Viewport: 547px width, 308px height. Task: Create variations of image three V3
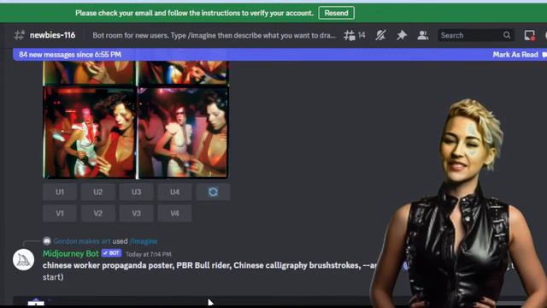[137, 213]
